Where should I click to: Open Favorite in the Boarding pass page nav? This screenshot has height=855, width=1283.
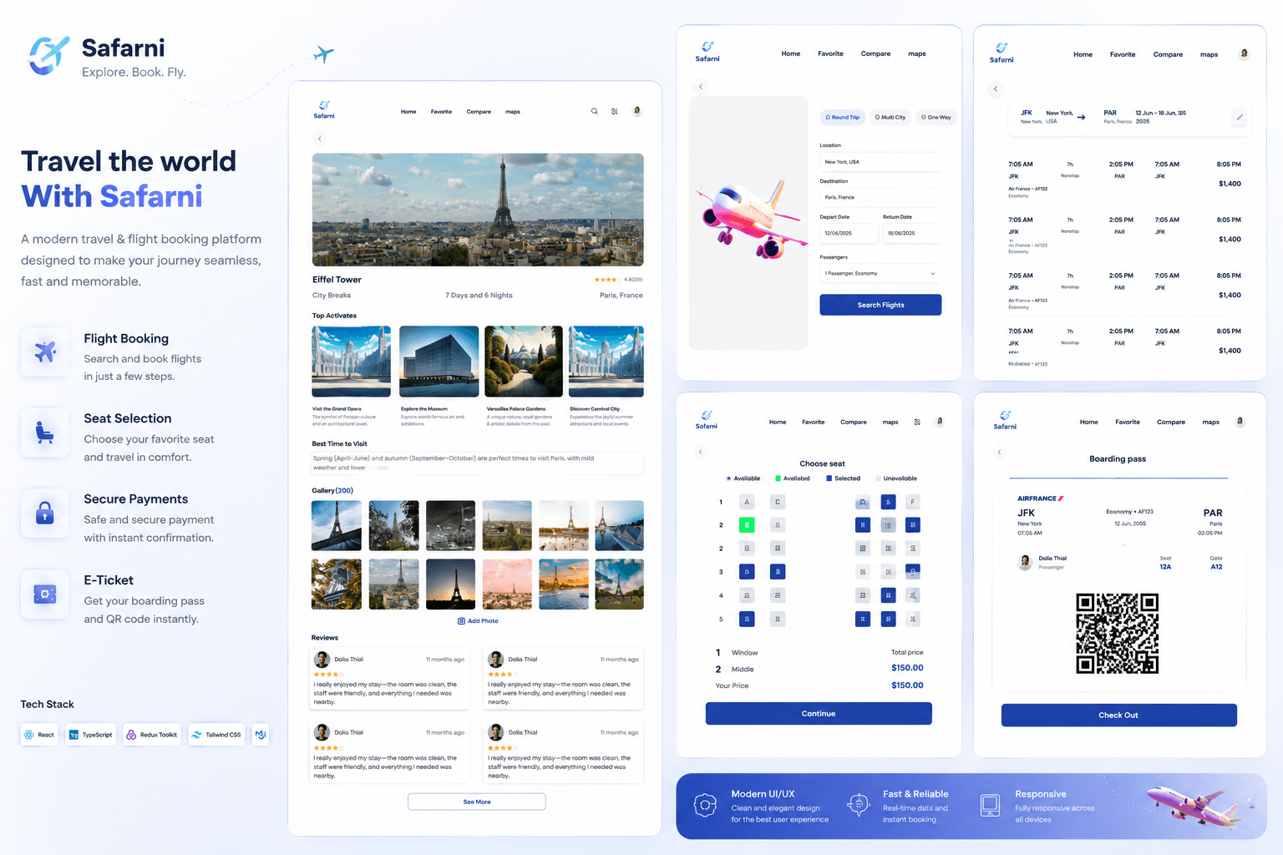point(1128,422)
